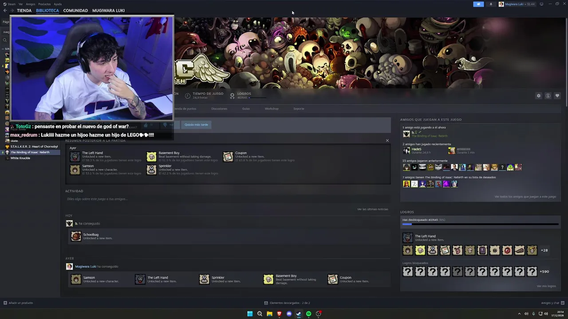Close the post-game summary panel
568x319 pixels.
pos(387,140)
